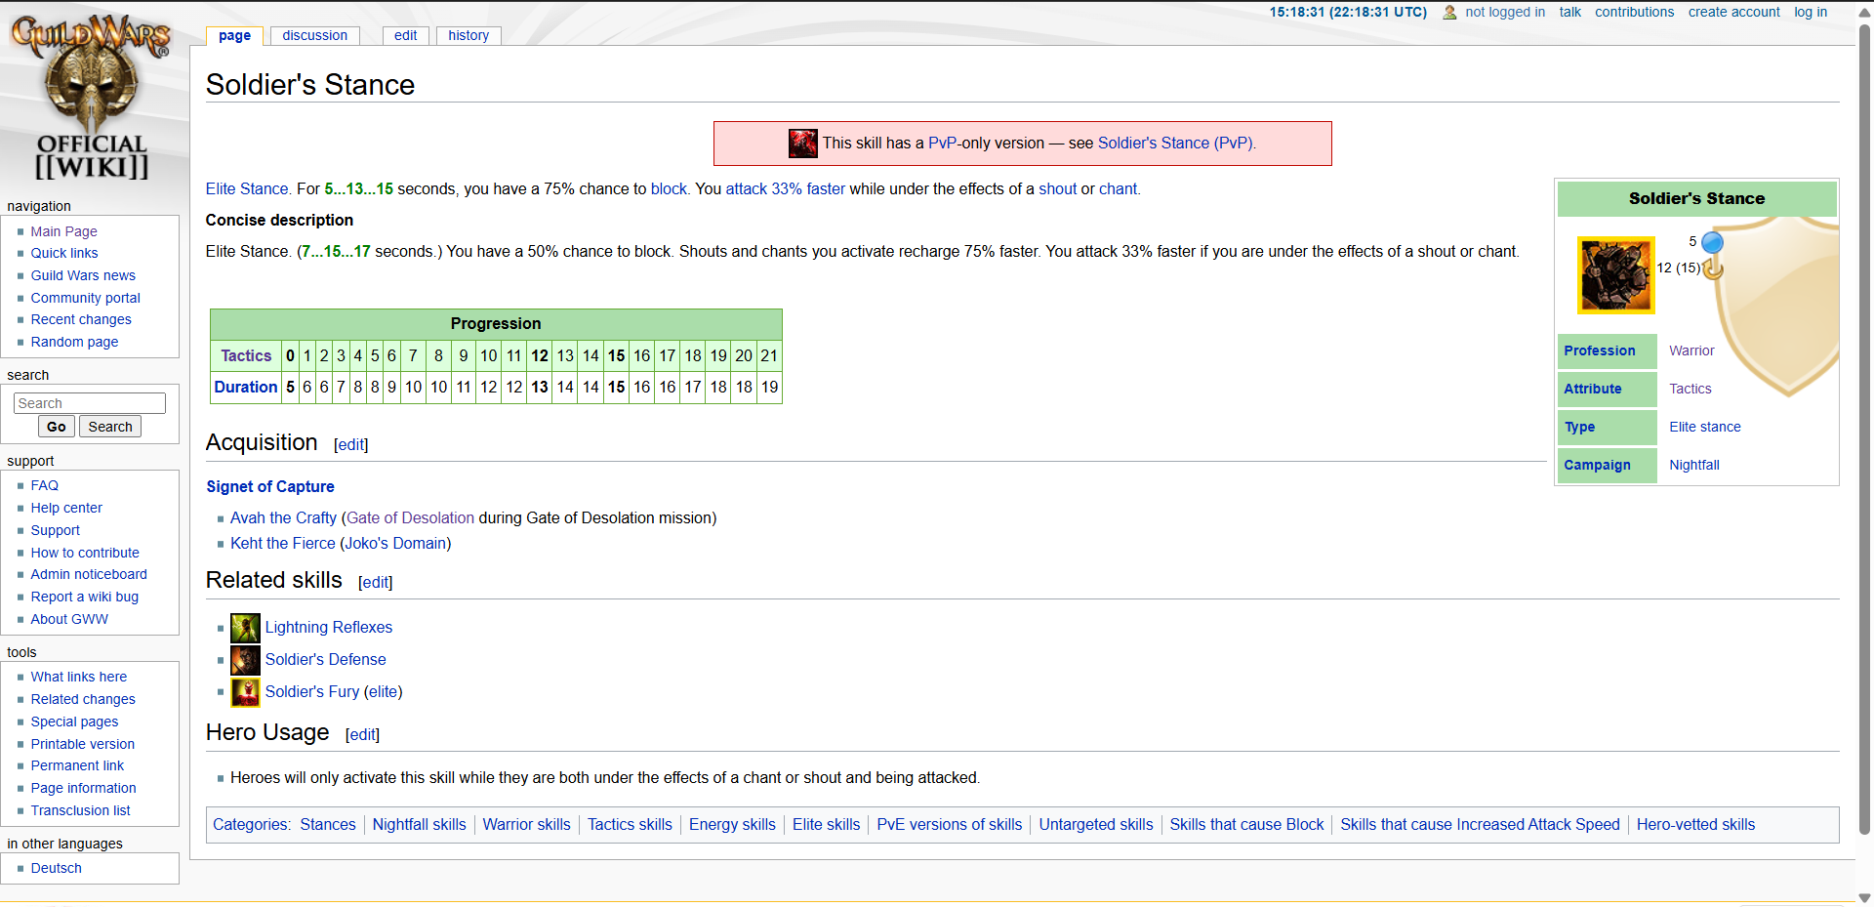The height and width of the screenshot is (907, 1874).
Task: Edit the Hero Usage section
Action: tap(362, 734)
